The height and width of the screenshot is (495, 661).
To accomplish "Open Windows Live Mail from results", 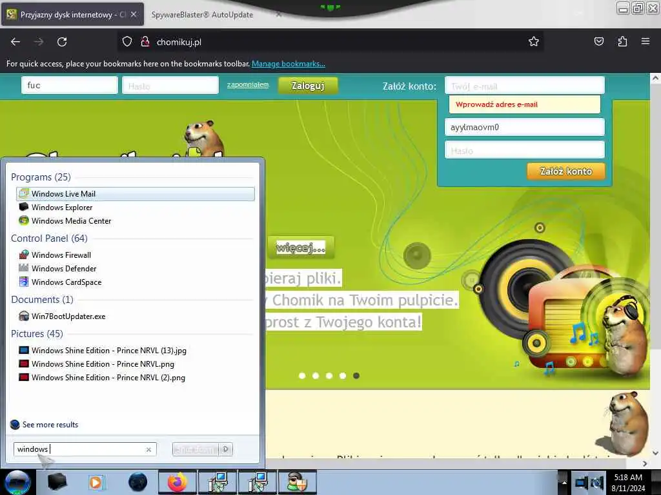I will click(x=136, y=193).
